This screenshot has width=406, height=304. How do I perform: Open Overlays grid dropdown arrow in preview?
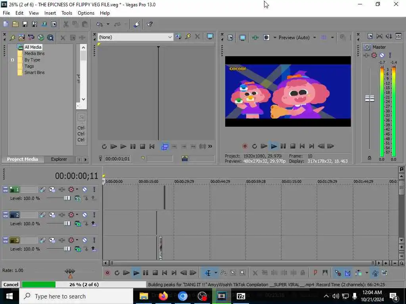[x=332, y=38]
